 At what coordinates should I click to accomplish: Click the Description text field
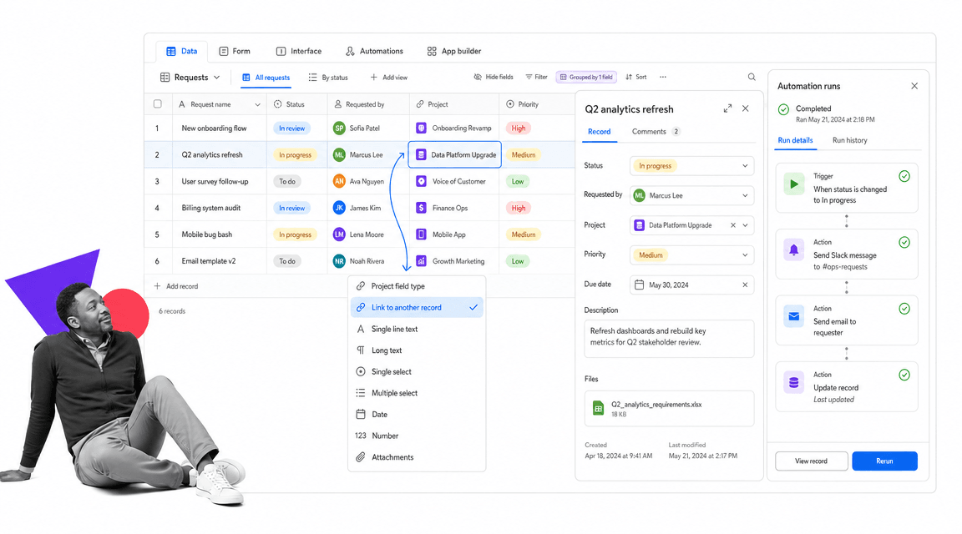[x=669, y=339]
